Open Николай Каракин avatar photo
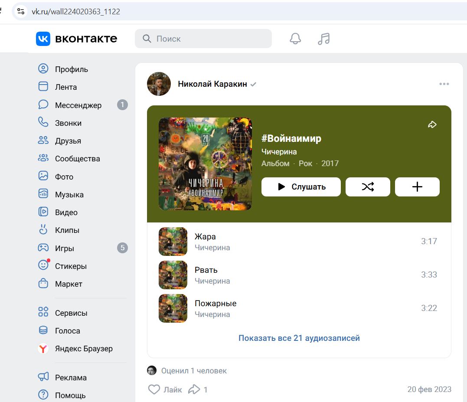The width and height of the screenshot is (467, 402). [159, 84]
